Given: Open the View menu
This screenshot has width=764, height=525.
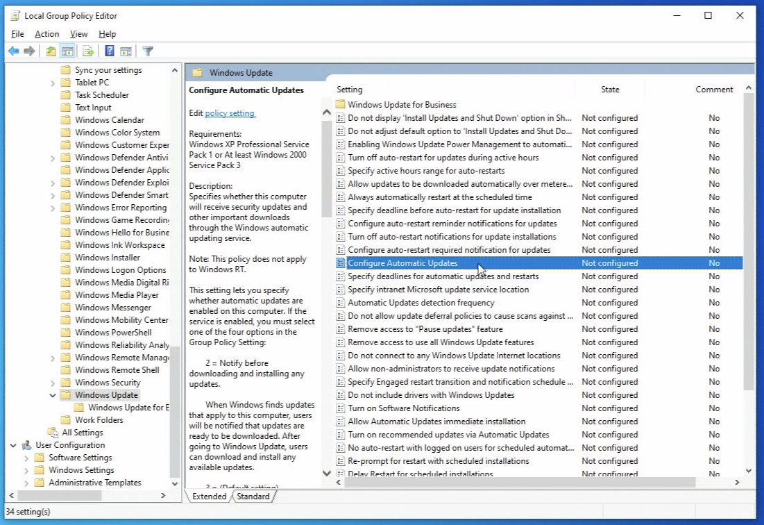Looking at the screenshot, I should pos(78,34).
